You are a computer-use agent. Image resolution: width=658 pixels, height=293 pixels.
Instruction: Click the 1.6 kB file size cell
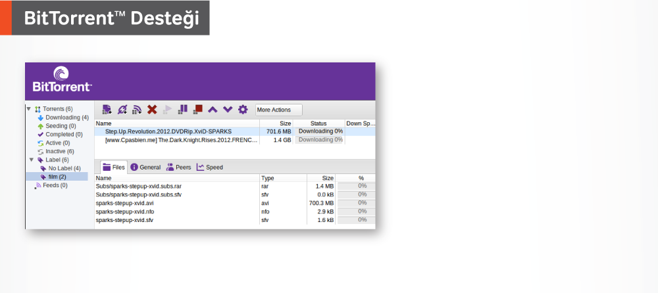tap(326, 220)
